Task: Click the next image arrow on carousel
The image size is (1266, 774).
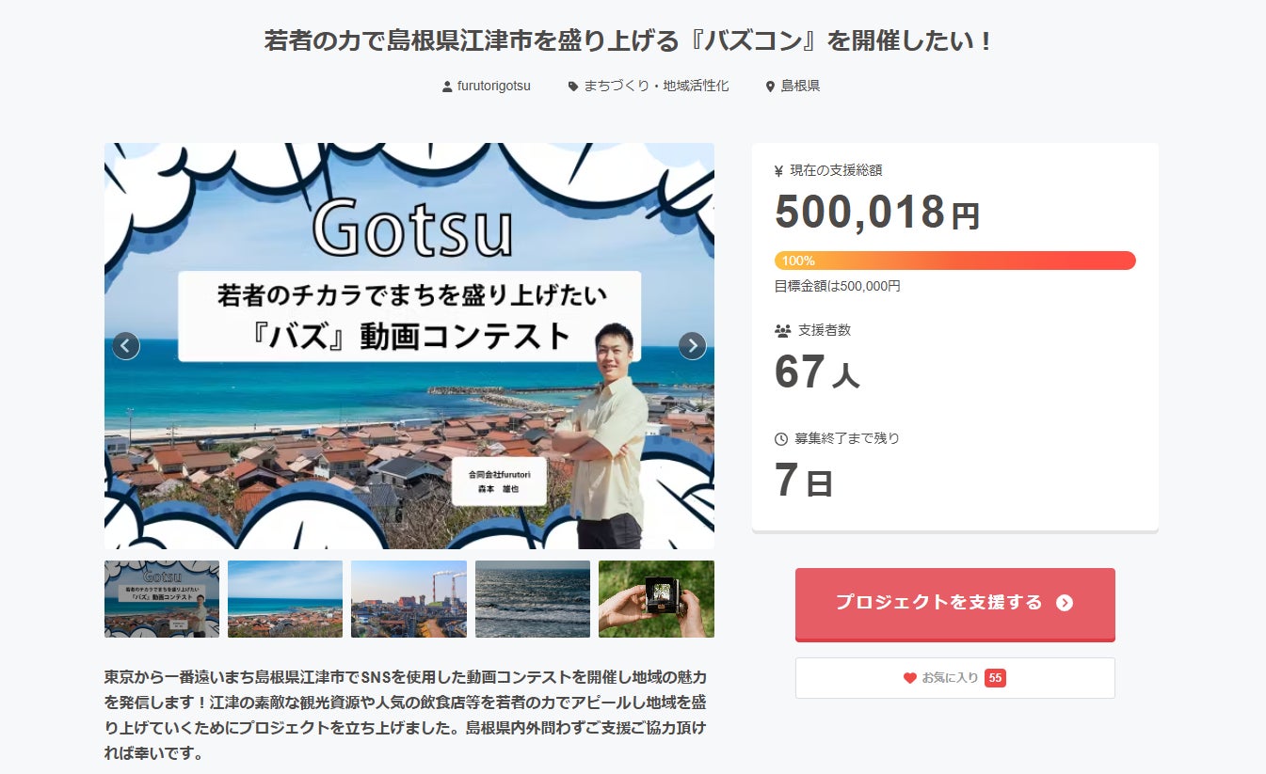Action: [x=692, y=346]
